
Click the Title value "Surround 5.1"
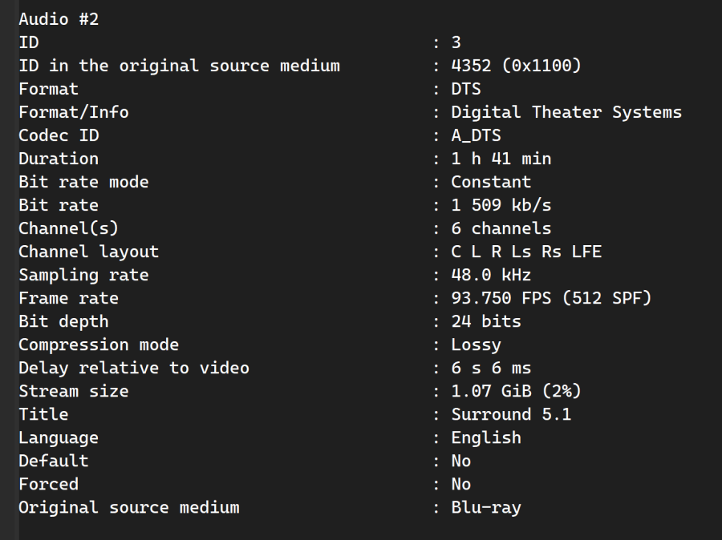[x=511, y=414]
